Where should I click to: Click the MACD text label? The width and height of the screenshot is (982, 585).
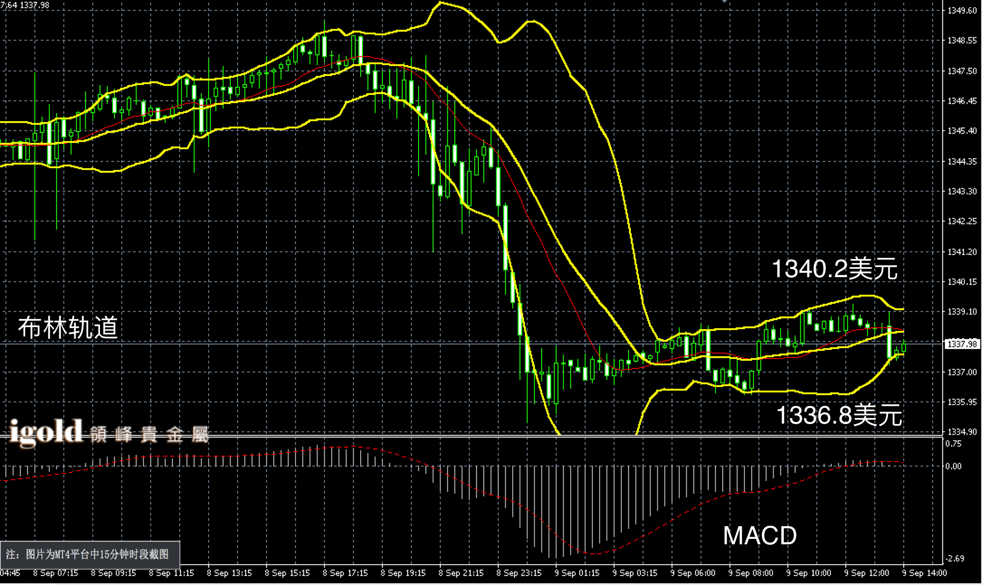(760, 536)
